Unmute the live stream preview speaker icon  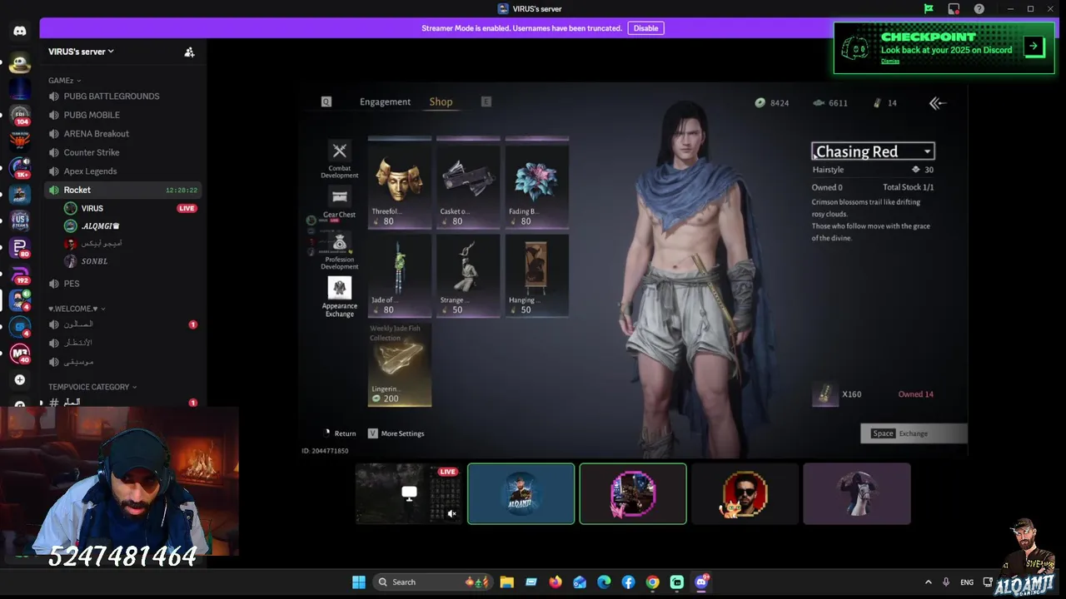coord(451,514)
